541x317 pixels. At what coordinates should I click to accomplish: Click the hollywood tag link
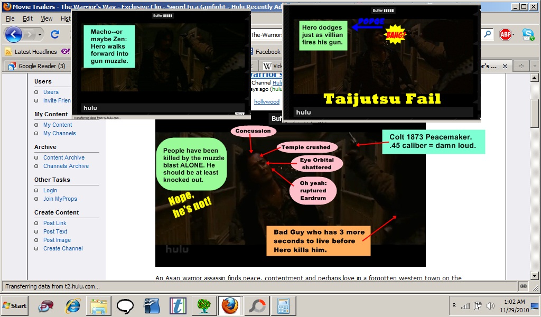(267, 102)
